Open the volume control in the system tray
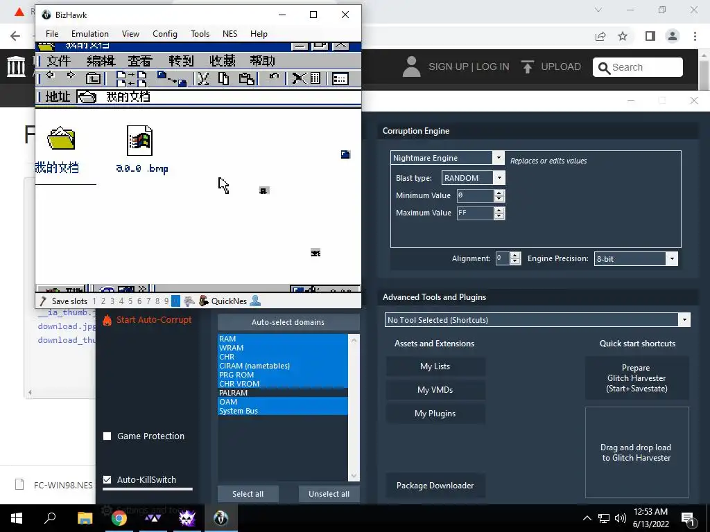Screen dimensions: 710x532 coord(621,518)
